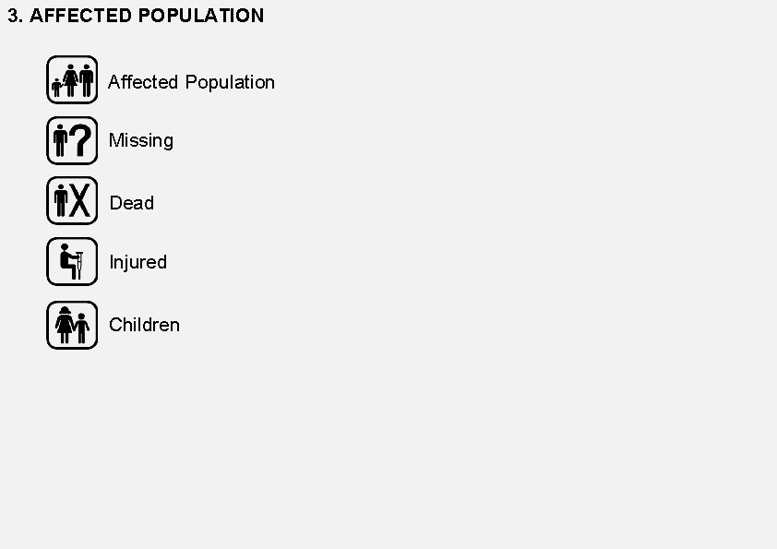This screenshot has height=549, width=777.
Task: Click the "3. AFFECTED POPULATION" heading
Action: point(136,16)
